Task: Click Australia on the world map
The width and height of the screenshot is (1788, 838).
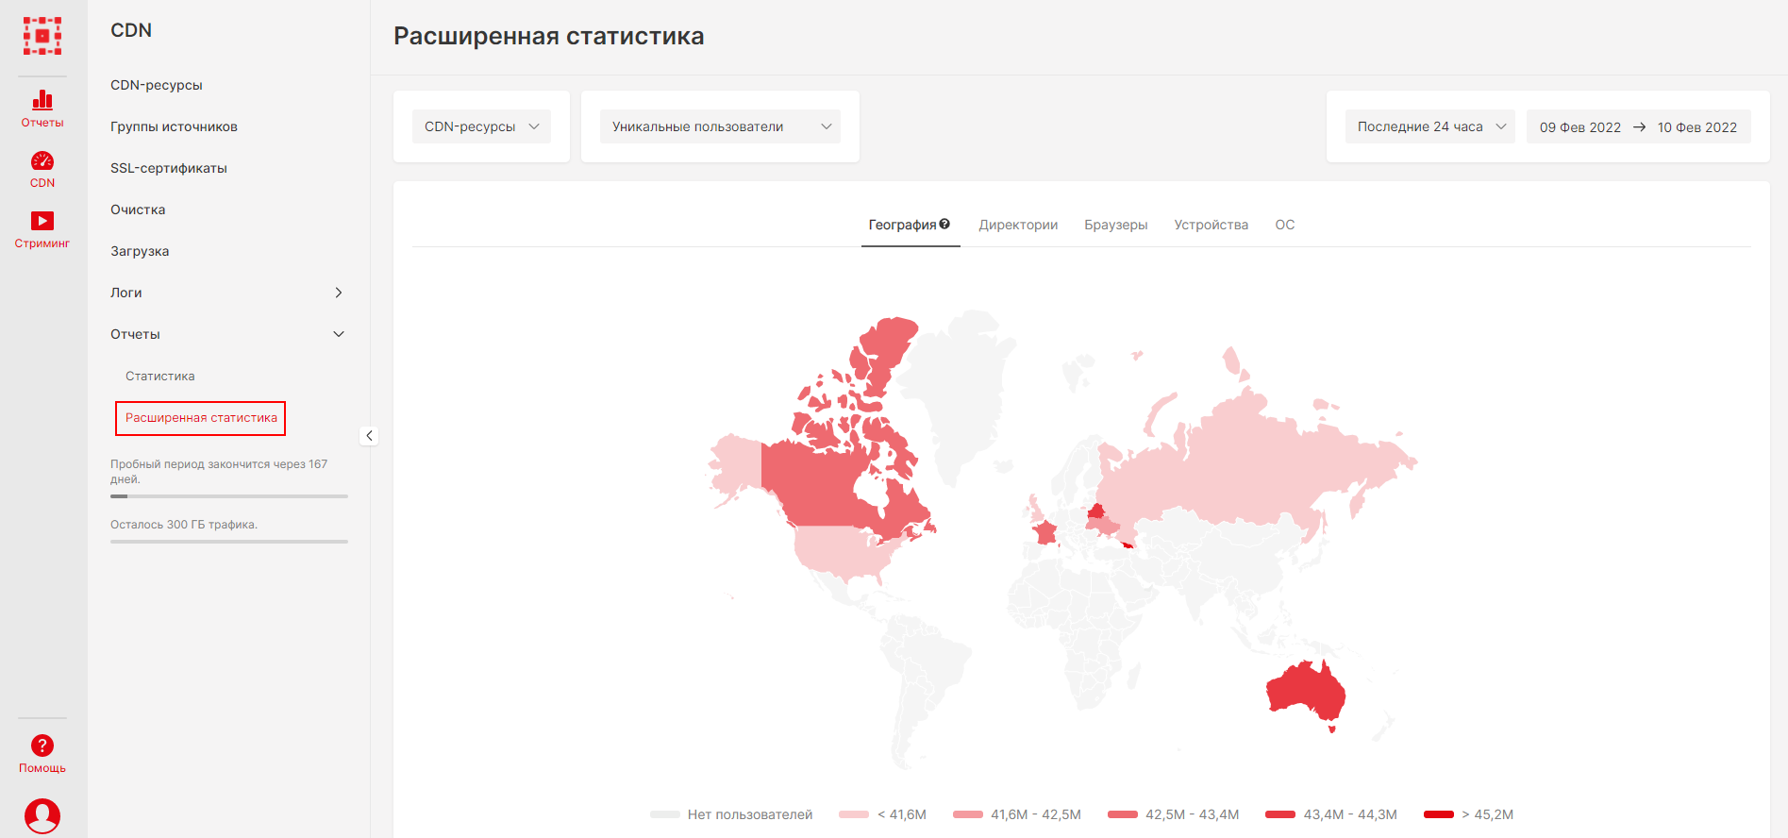Action: (x=1307, y=692)
